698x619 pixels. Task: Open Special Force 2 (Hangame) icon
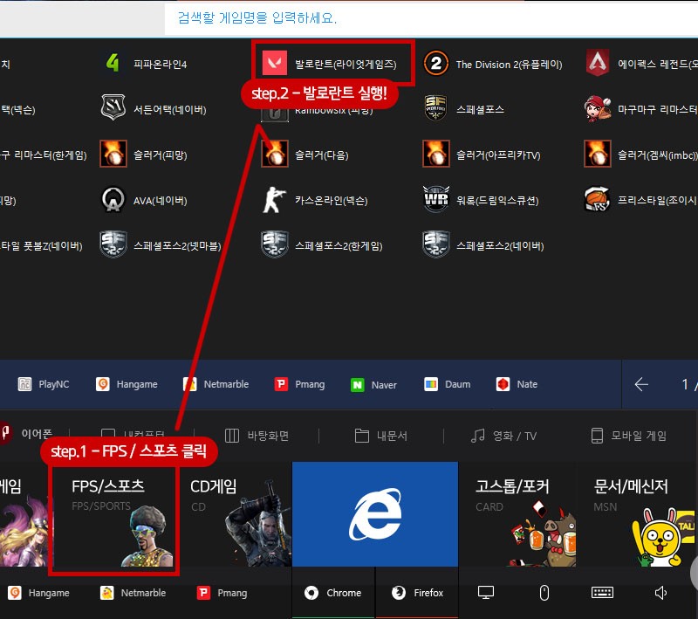point(275,245)
